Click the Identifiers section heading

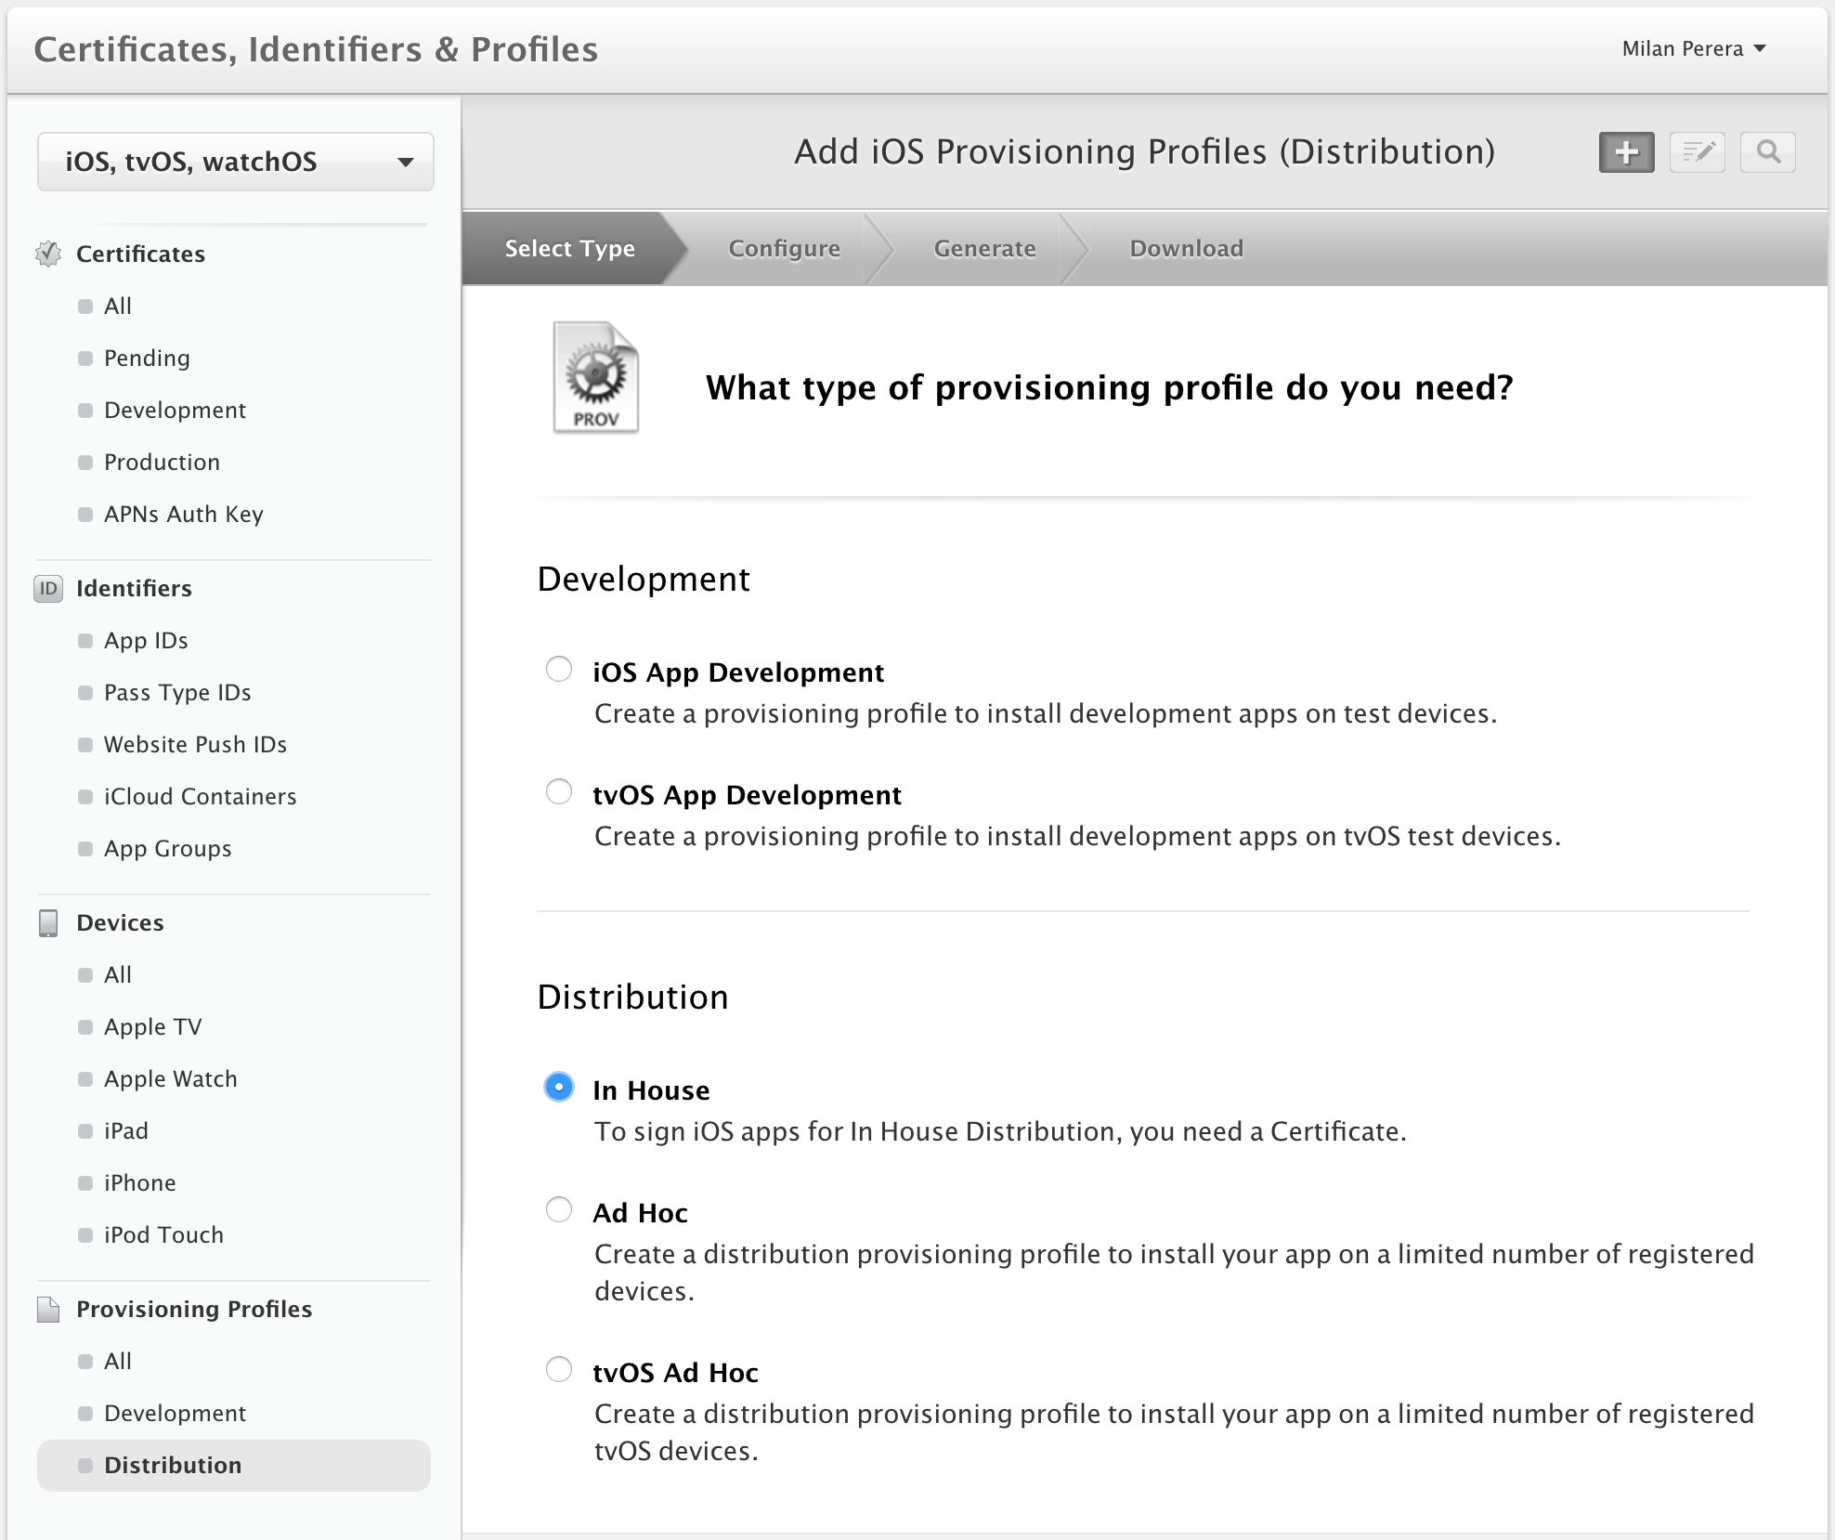pos(134,588)
